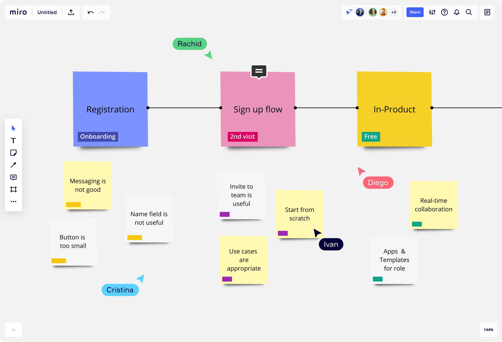502x342 pixels.
Task: Open notifications bell
Action: coord(457,12)
